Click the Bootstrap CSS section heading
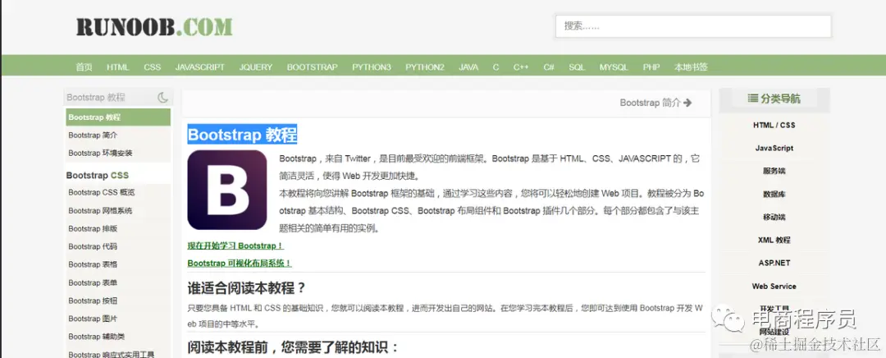Screen dimensions: 886x358 (x=97, y=176)
